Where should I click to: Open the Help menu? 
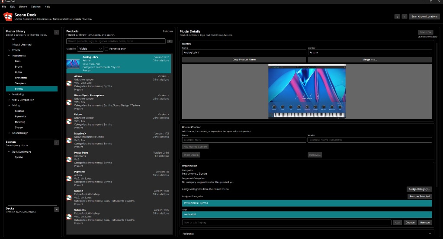[x=47, y=6]
